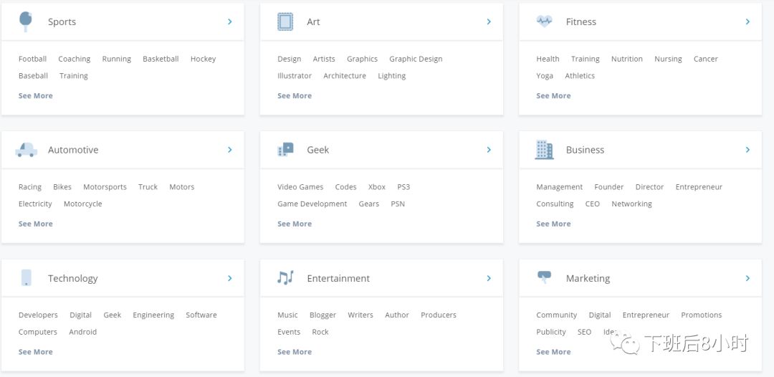Click the Automotive car icon
Image resolution: width=774 pixels, height=377 pixels.
pyautogui.click(x=27, y=150)
